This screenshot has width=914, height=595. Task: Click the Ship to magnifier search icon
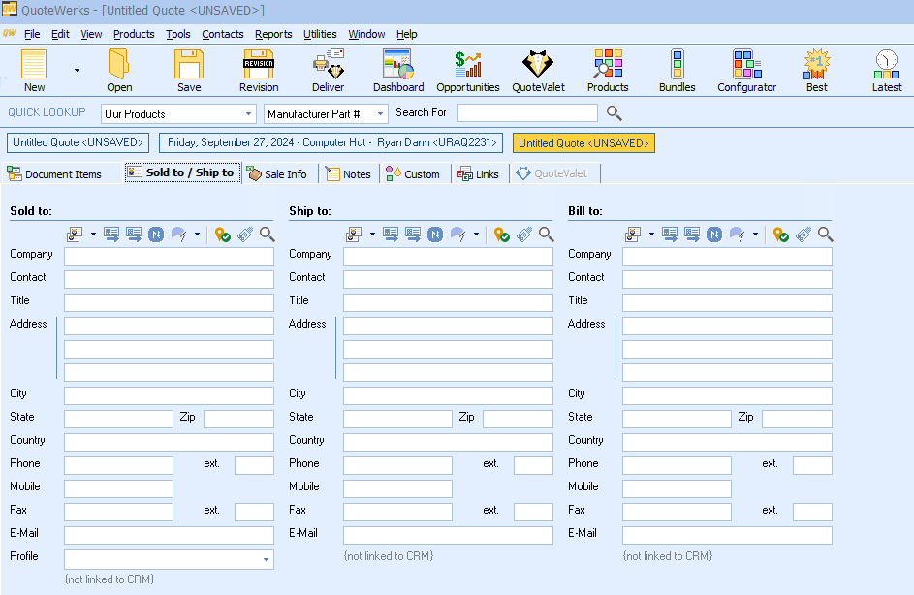[x=547, y=235]
